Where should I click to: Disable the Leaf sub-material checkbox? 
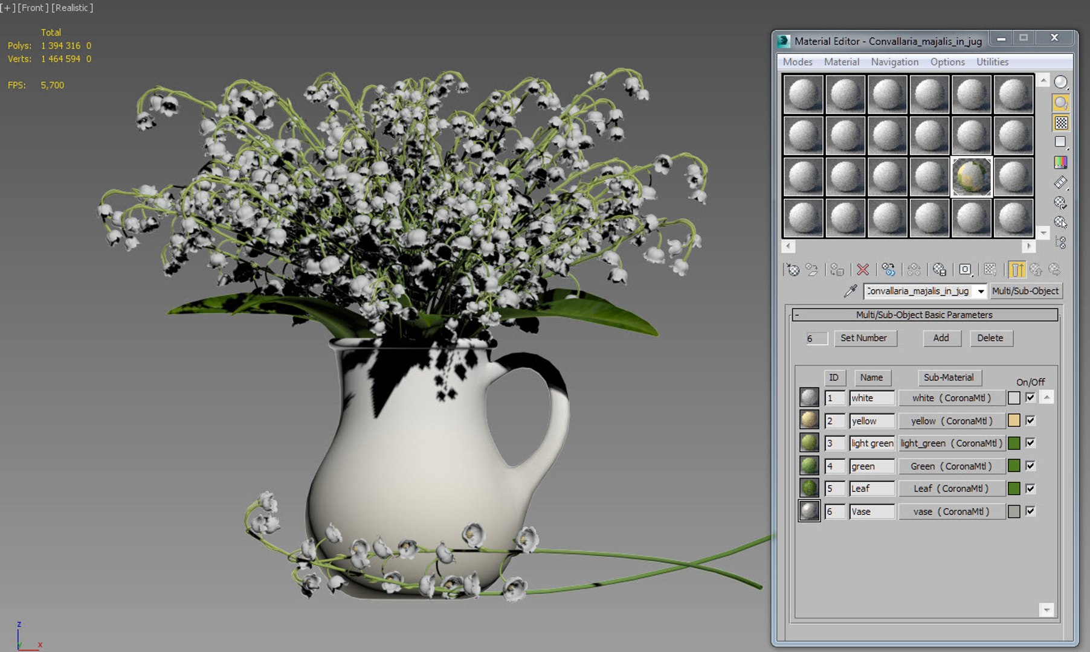click(x=1031, y=488)
